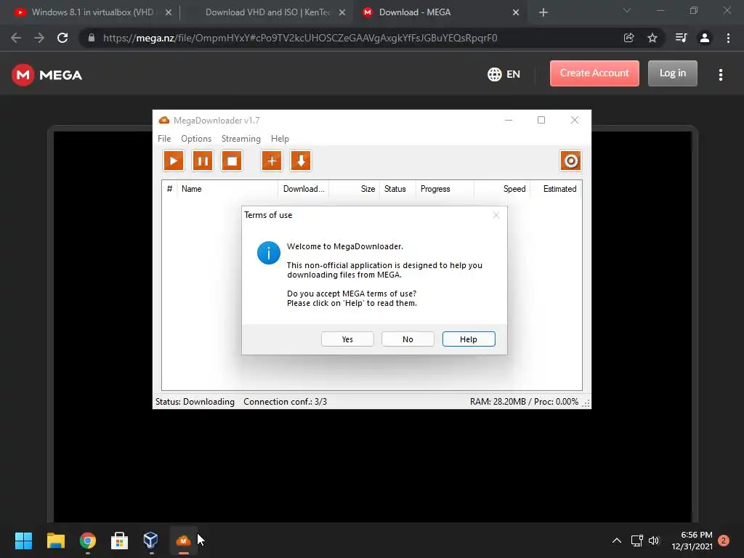Click the Create Account button
Image resolution: width=744 pixels, height=558 pixels.
(x=594, y=73)
